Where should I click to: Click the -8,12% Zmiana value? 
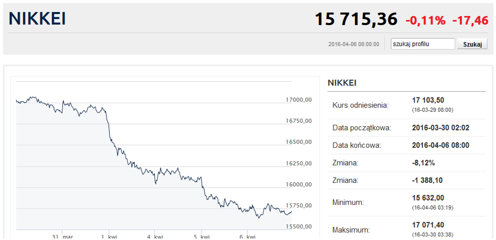[424, 163]
